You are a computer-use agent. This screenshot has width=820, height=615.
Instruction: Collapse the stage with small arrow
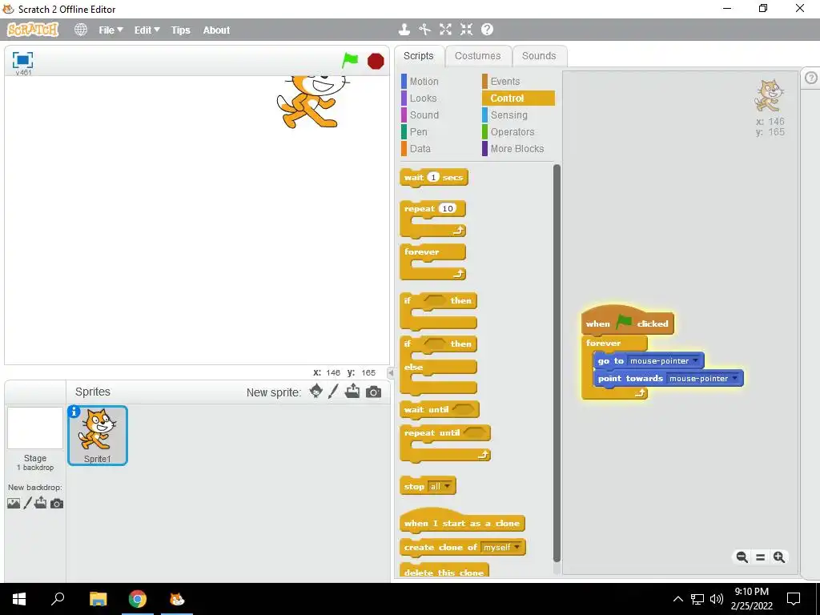[x=391, y=372]
